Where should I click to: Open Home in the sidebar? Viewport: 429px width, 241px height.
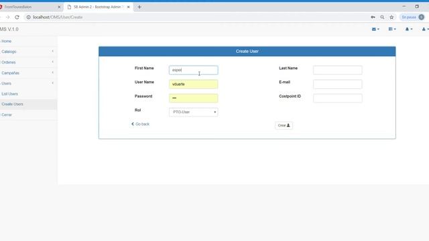point(6,42)
